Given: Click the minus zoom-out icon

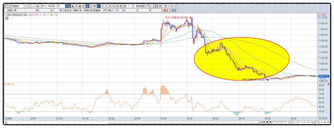Looking at the screenshot, I should click(322, 122).
